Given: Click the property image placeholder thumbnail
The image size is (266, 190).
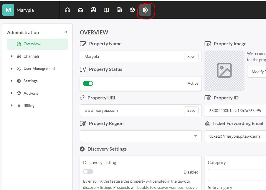Looking at the screenshot, I should point(224,70).
